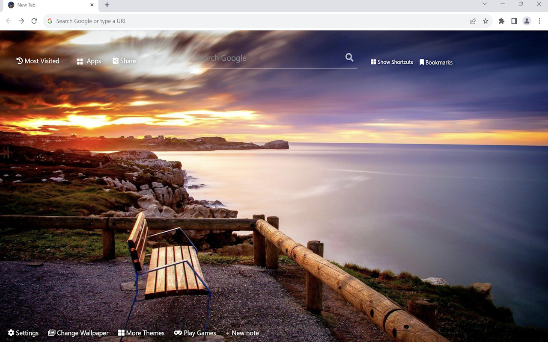Image resolution: width=548 pixels, height=342 pixels.
Task: Click inside the Search Google field
Action: click(257, 58)
